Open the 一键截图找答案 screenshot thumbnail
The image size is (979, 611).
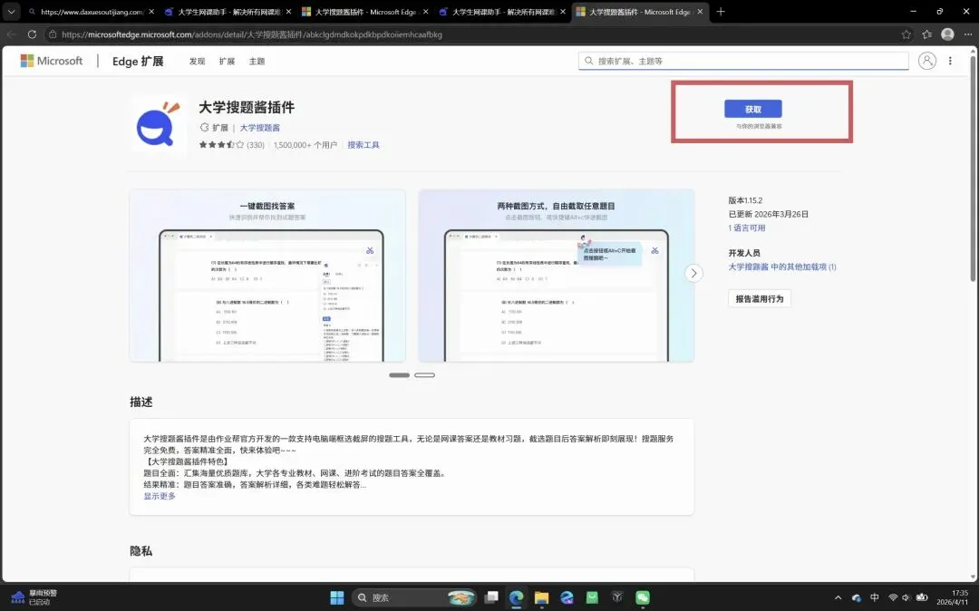(x=267, y=276)
